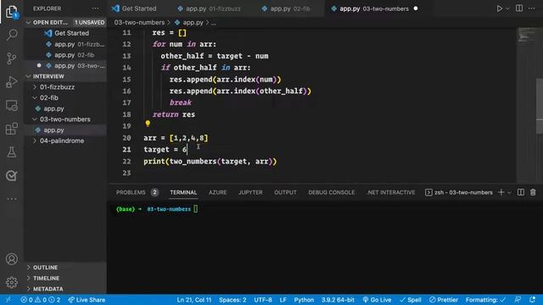This screenshot has height=305, width=543.
Task: Click Prettier status item
Action: 444,300
